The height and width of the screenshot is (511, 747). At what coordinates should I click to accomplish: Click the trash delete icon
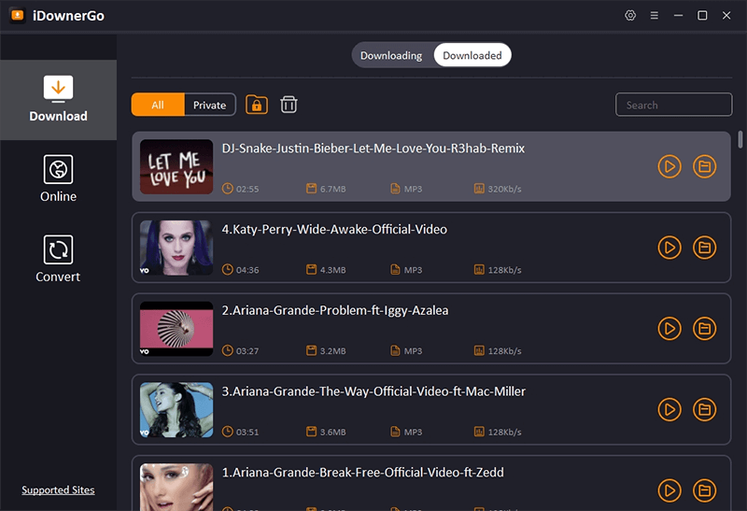point(289,105)
